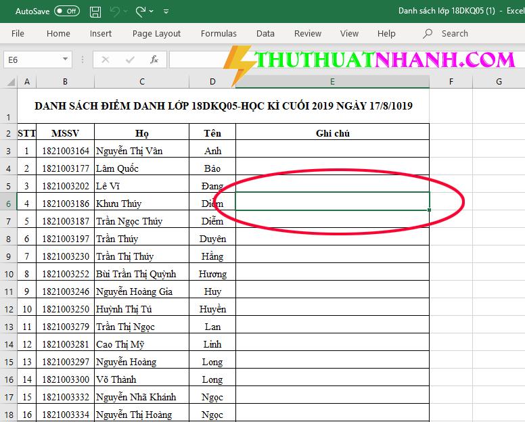Select row 18 header

coord(8,413)
